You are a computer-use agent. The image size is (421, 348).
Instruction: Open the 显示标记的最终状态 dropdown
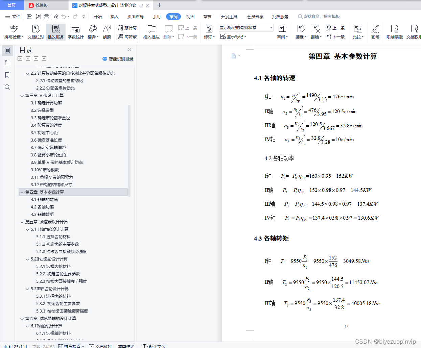pyautogui.click(x=271, y=28)
